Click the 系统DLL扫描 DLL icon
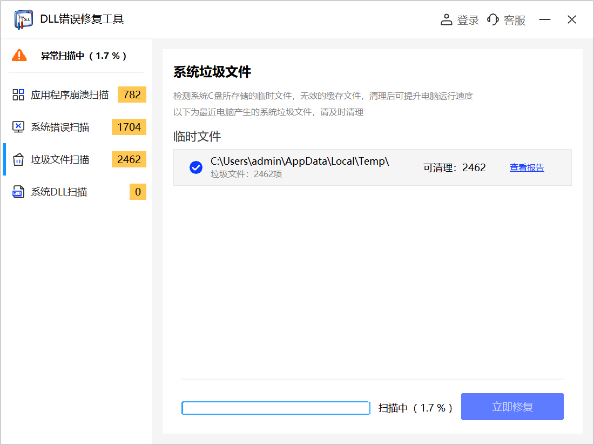Viewport: 594px width, 445px height. tap(18, 192)
